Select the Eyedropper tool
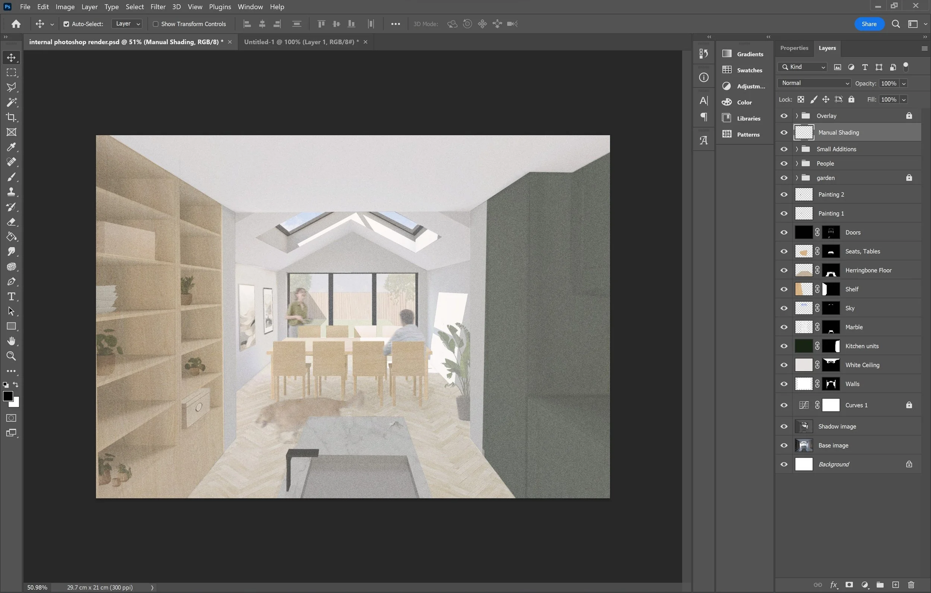931x593 pixels. click(x=11, y=147)
